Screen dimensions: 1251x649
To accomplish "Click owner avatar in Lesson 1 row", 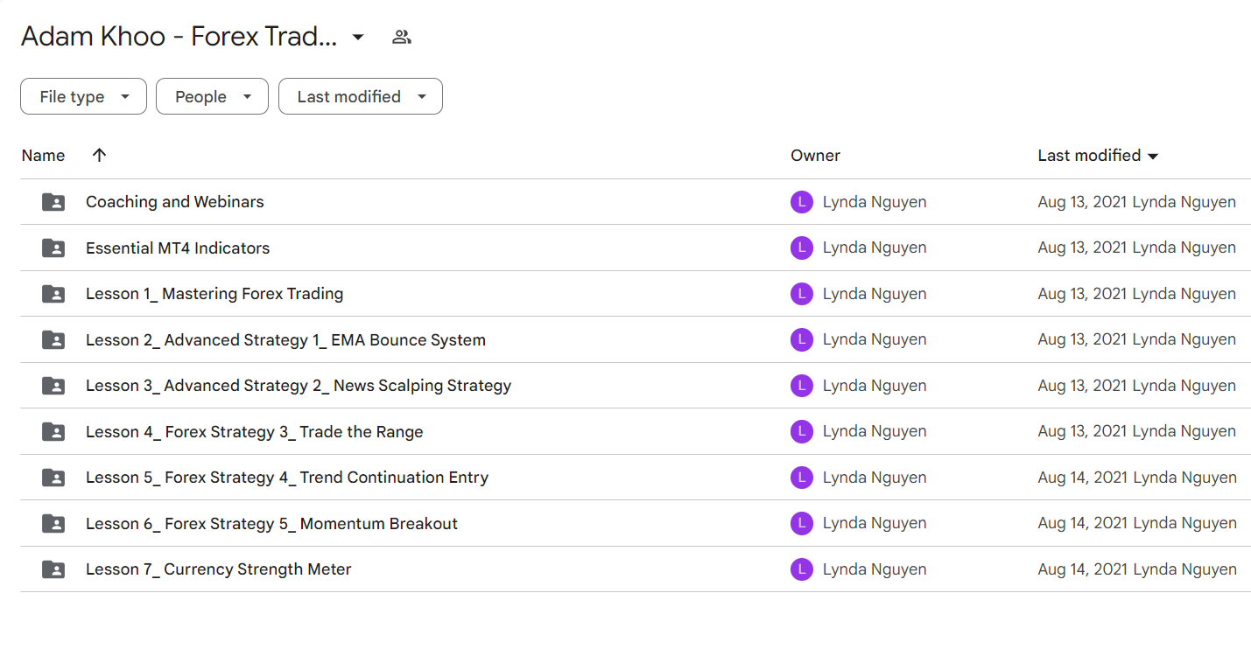I will 802,294.
